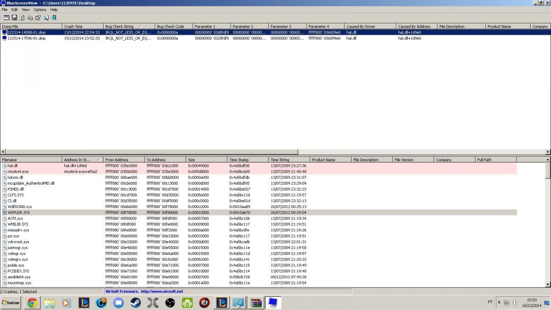Open the blue cloud chat taskbar icon
The height and width of the screenshot is (310, 551).
118,303
